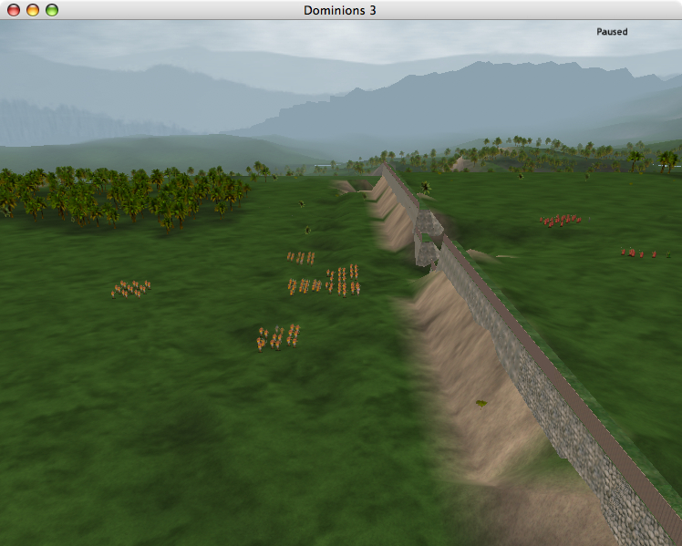This screenshot has width=682, height=546.
Task: Minimize the Dominions 3 window
Action: 33,10
